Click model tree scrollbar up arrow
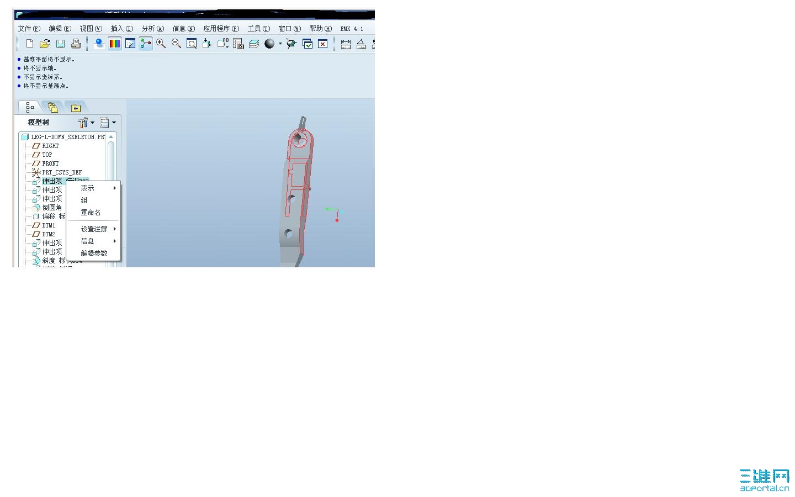 [111, 137]
